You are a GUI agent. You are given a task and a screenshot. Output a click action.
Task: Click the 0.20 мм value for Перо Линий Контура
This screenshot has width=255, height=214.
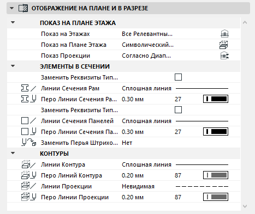(x=133, y=175)
